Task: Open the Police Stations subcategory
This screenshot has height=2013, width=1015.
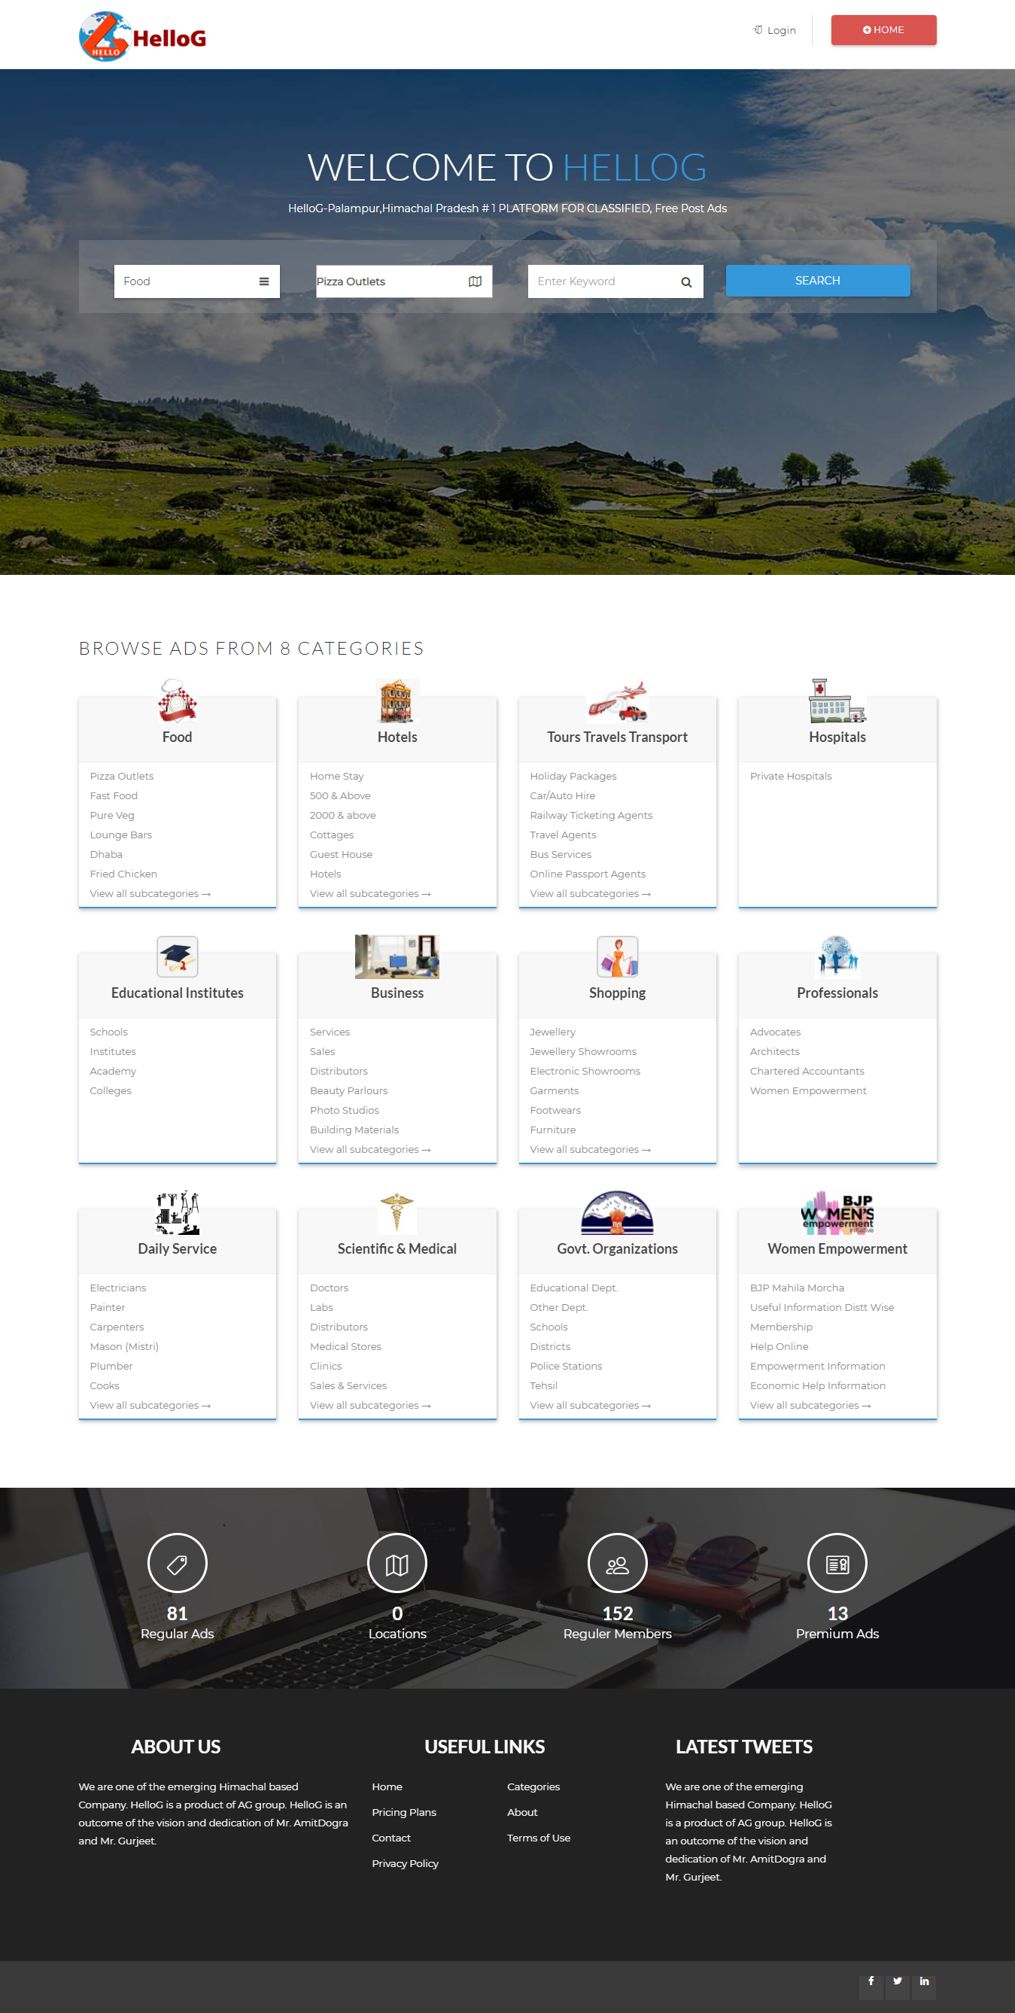Action: coord(567,1366)
